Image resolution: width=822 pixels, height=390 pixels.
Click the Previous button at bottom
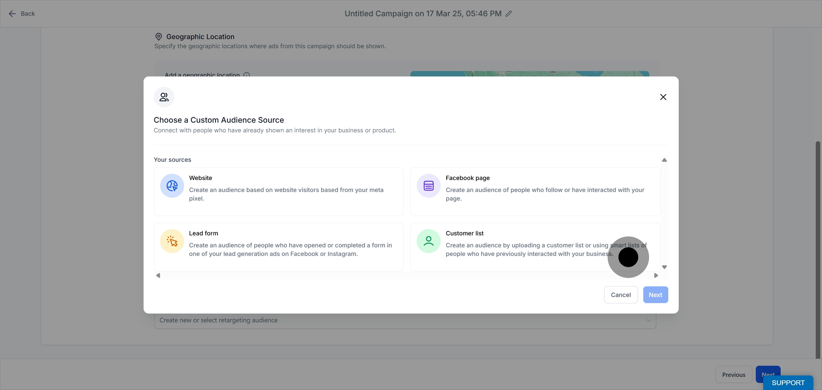(733, 374)
